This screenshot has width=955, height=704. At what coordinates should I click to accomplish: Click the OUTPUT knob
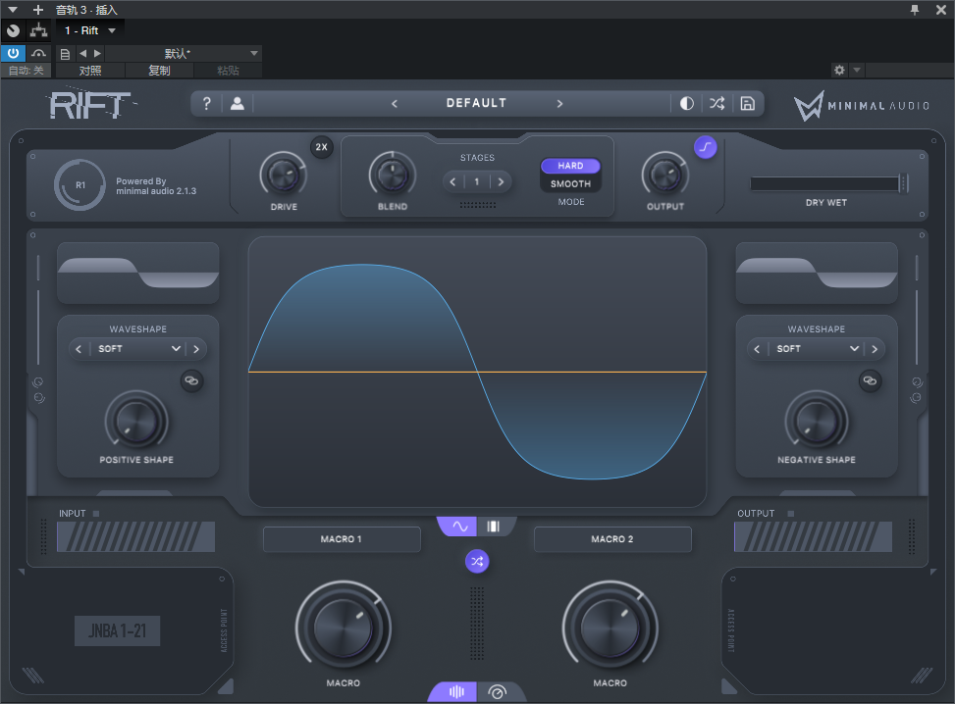[665, 176]
